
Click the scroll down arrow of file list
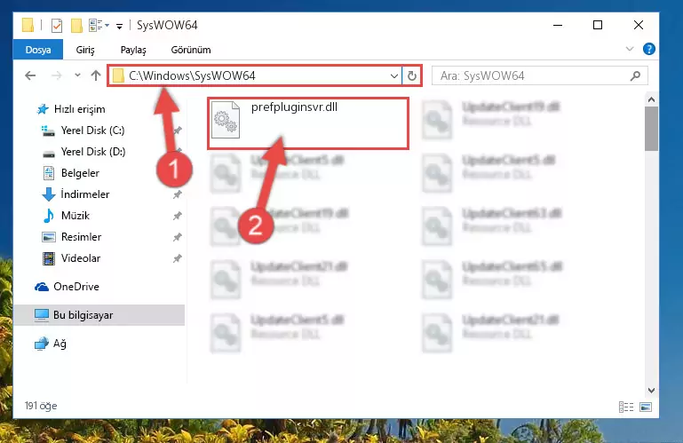tap(651, 391)
